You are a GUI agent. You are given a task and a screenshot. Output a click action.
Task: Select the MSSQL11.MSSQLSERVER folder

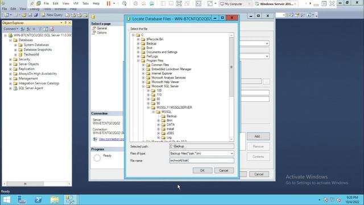174,108
